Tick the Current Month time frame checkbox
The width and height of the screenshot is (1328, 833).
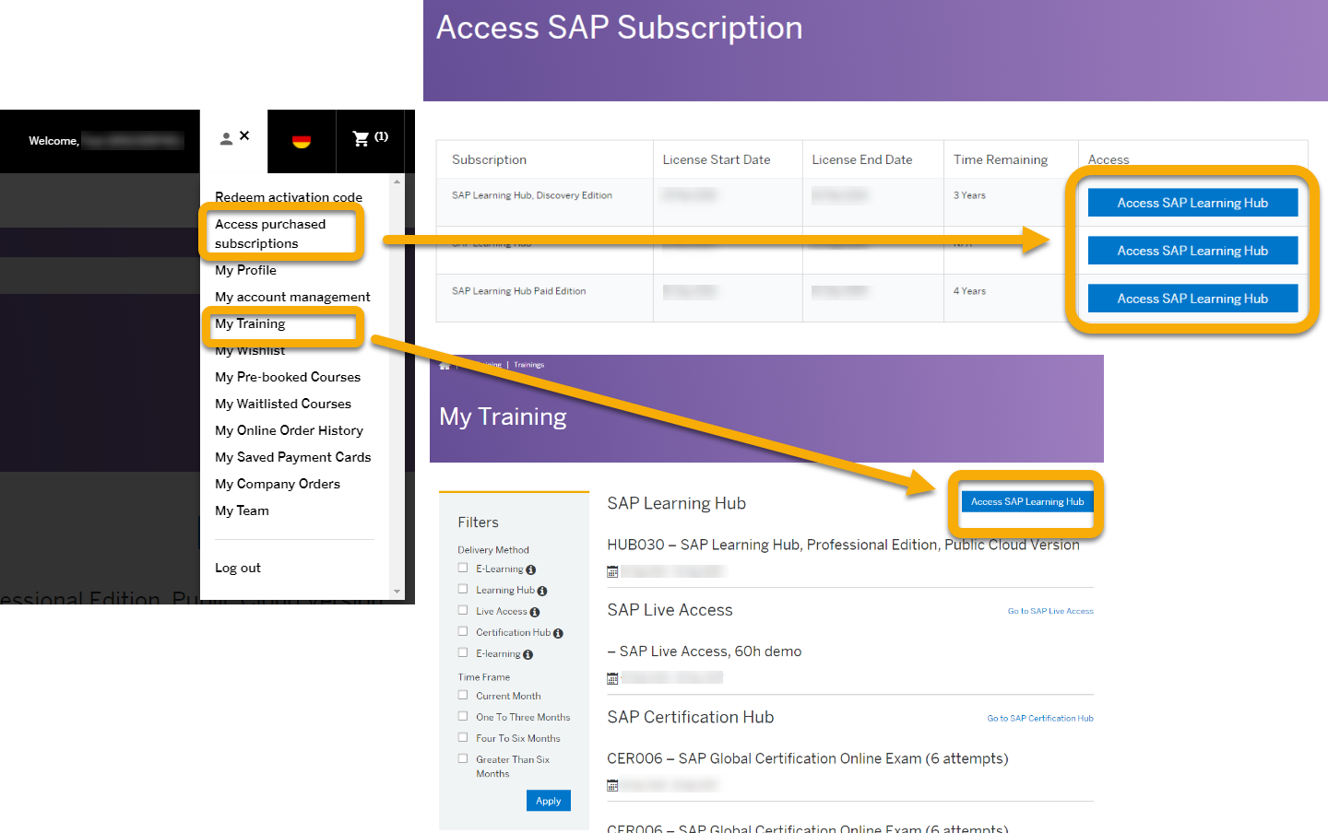463,695
